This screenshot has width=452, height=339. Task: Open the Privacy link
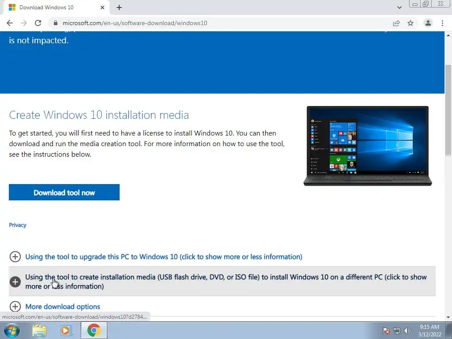(x=18, y=225)
